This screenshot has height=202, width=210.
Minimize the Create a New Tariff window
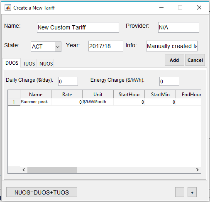pyautogui.click(x=161, y=7)
